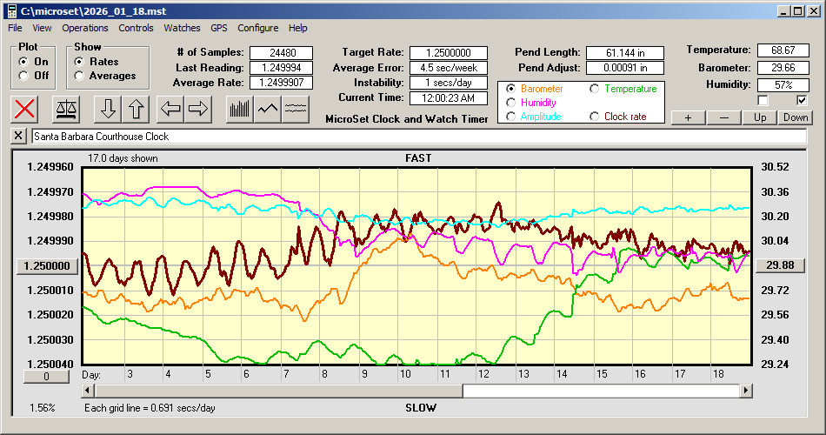
Task: Turn the plot Off
Action: [23, 76]
